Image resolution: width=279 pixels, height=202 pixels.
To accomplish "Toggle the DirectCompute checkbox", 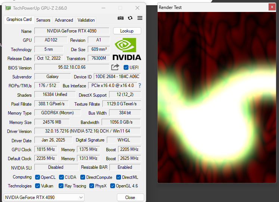I will (83, 177).
